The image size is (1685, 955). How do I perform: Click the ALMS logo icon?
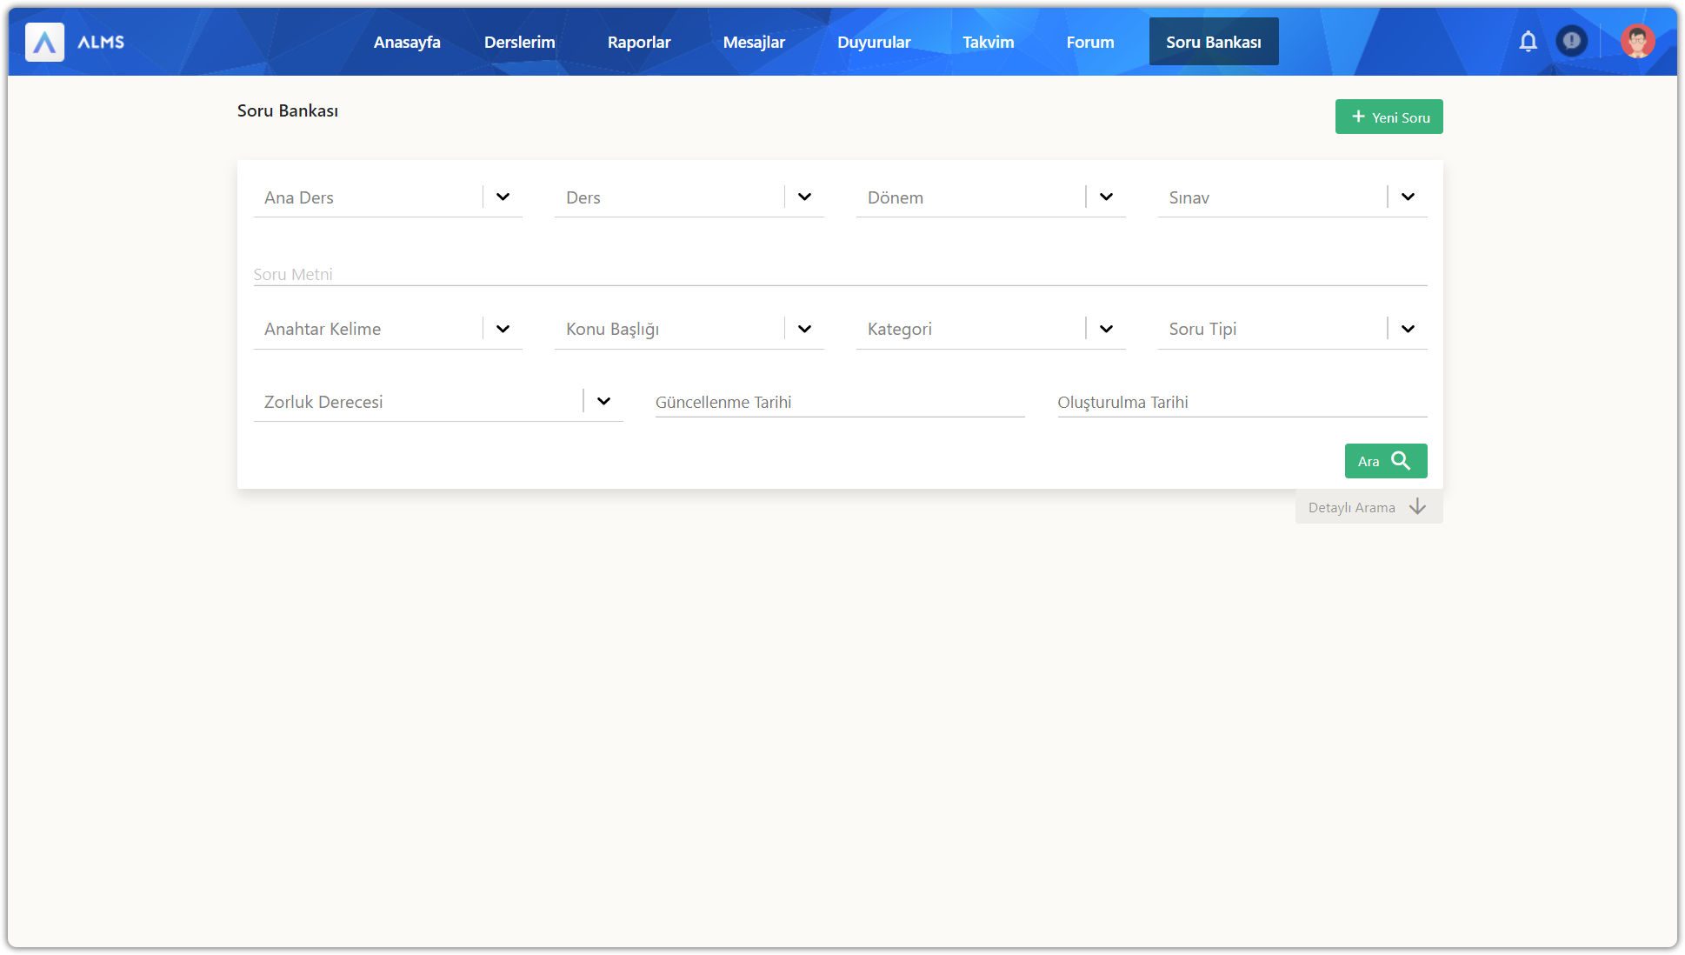pos(44,42)
